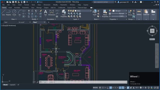
Task: Open the File menu
Action: pyautogui.click(x=3, y=5)
